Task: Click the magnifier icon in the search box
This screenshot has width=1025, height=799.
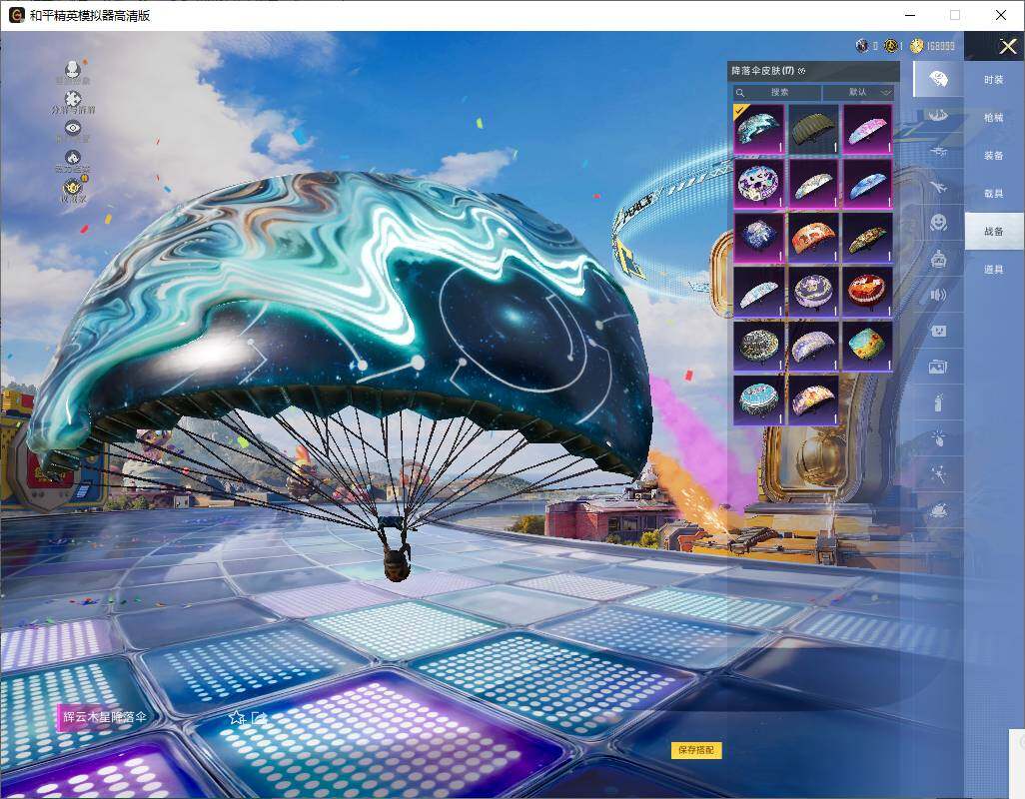Action: pos(740,93)
